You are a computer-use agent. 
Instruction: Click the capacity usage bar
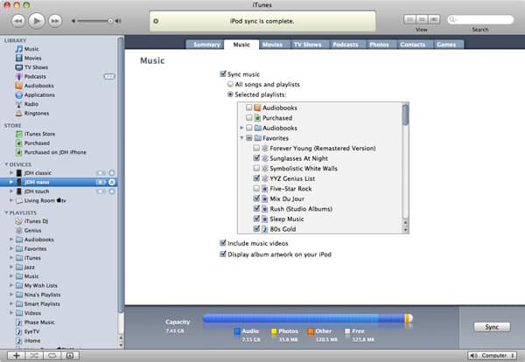(x=307, y=318)
